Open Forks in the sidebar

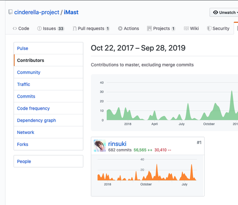coord(49,144)
